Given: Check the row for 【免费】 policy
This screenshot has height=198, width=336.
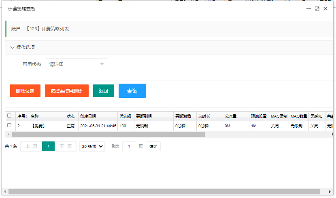Looking at the screenshot, I should coord(9,125).
